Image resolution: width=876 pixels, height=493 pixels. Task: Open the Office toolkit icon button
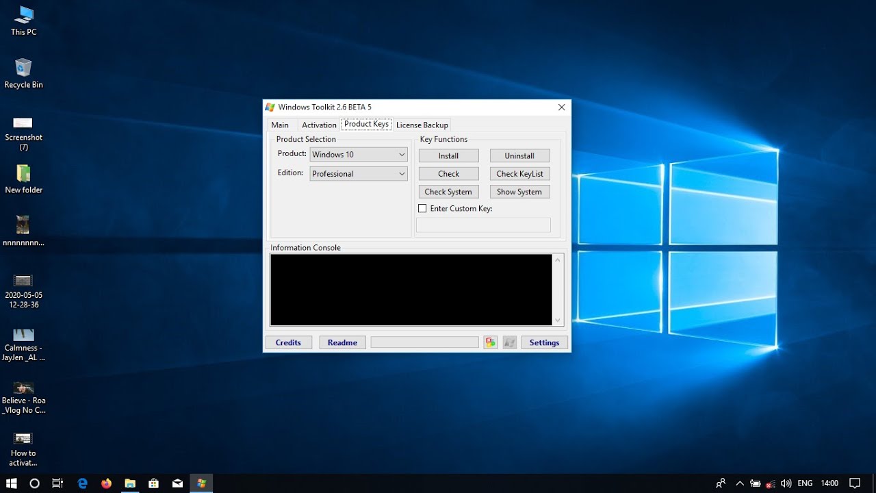491,342
